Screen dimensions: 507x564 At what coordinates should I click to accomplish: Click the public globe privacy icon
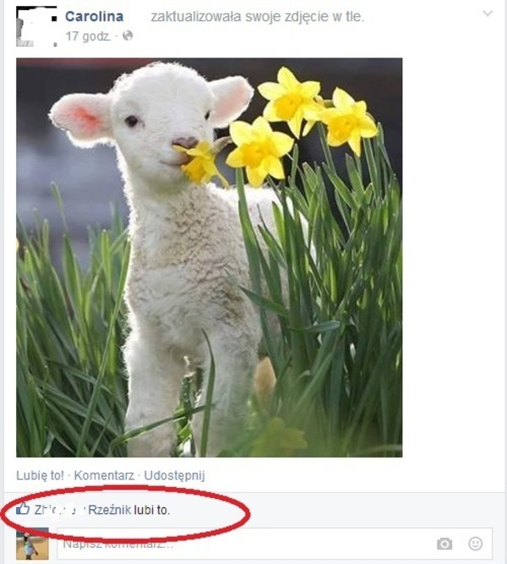[128, 36]
